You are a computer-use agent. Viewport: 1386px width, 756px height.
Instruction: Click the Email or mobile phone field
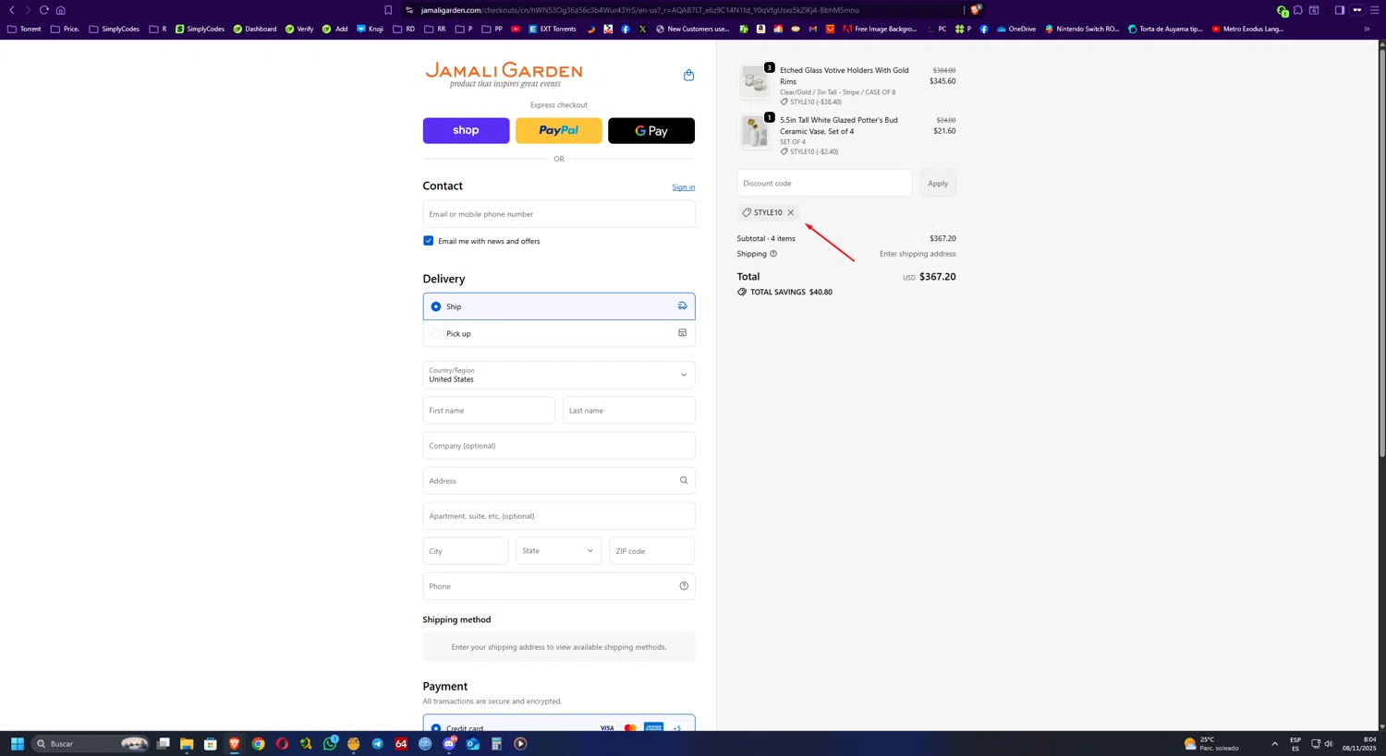pos(559,214)
